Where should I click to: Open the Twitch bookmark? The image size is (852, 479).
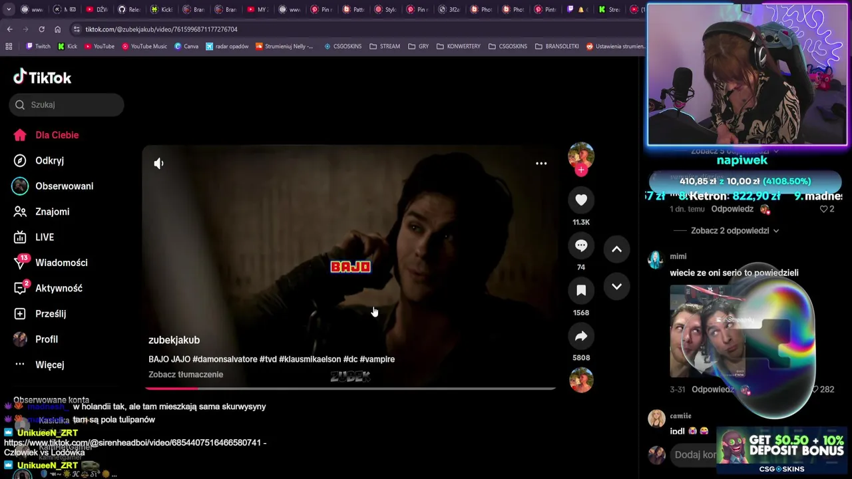click(38, 47)
